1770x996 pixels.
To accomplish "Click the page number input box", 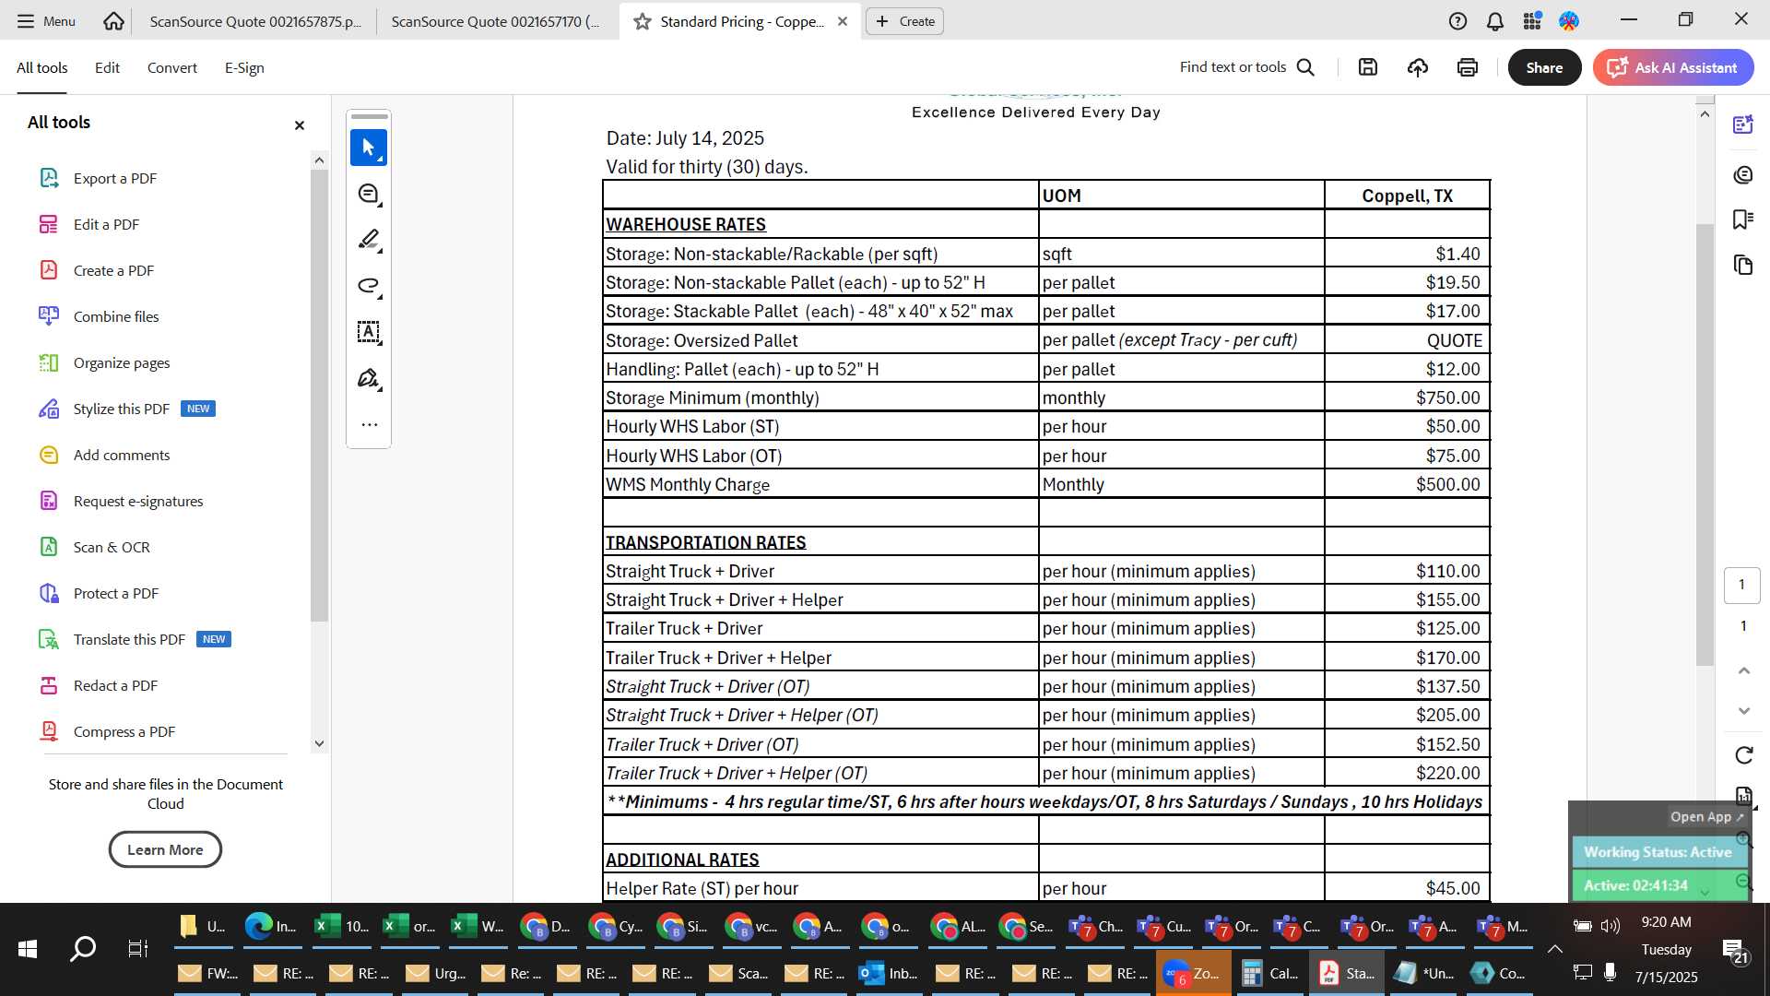I will pos(1741,585).
